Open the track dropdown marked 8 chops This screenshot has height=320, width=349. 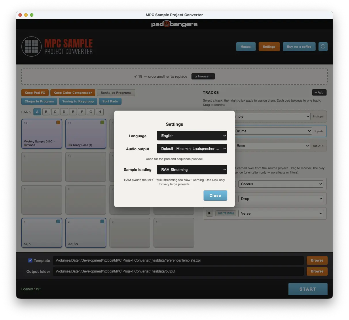[x=272, y=116]
